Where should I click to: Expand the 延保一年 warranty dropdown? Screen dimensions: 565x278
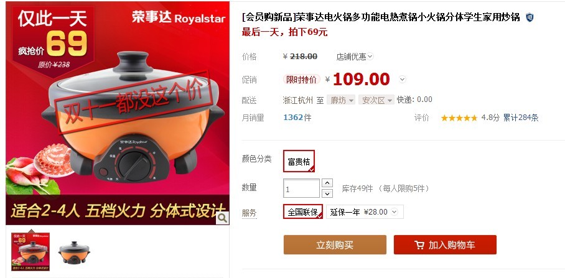pos(365,211)
